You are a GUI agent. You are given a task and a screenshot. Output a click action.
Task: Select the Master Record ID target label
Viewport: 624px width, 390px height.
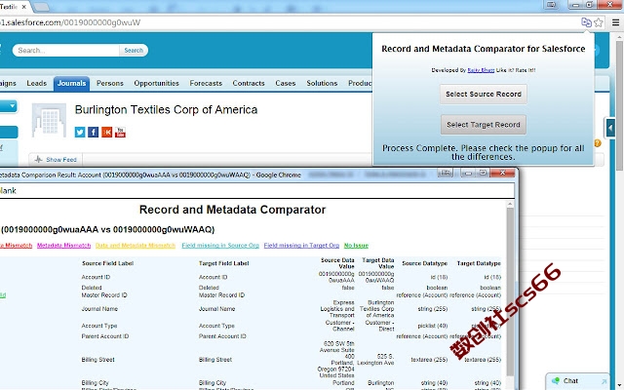tap(221, 295)
